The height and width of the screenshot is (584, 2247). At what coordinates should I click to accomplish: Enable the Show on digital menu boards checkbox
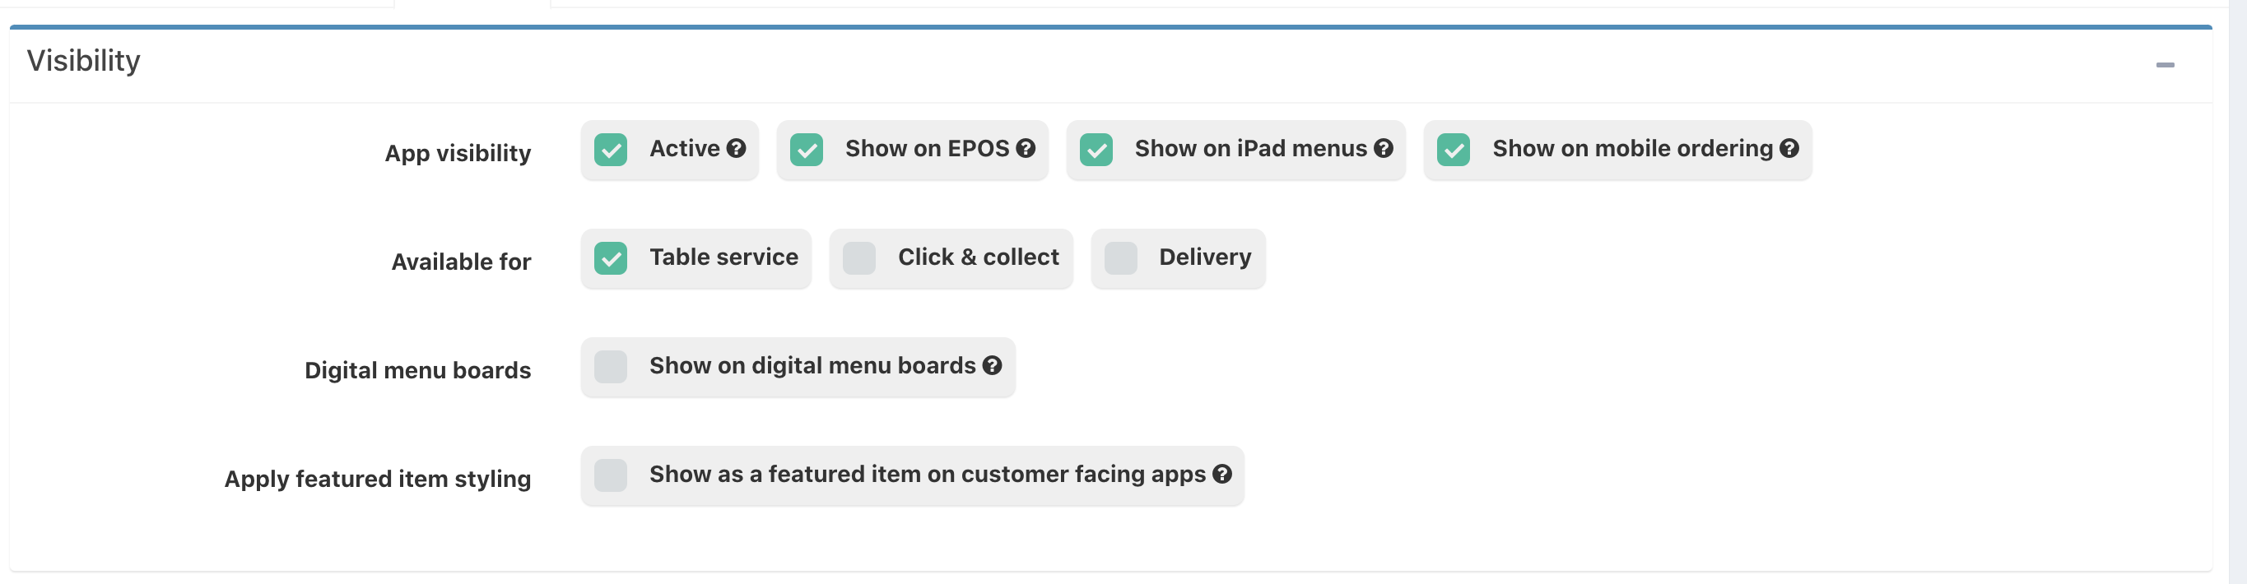click(611, 367)
